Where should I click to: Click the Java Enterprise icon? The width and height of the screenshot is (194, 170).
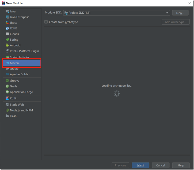click(7, 17)
